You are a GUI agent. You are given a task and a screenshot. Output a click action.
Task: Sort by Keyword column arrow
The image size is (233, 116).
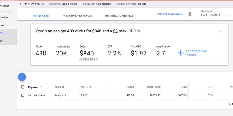41,87
